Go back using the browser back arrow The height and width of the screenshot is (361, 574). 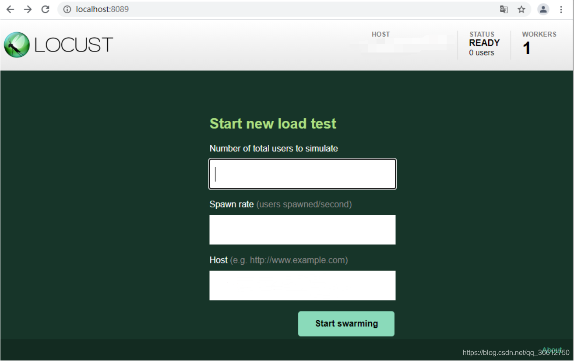(x=10, y=9)
